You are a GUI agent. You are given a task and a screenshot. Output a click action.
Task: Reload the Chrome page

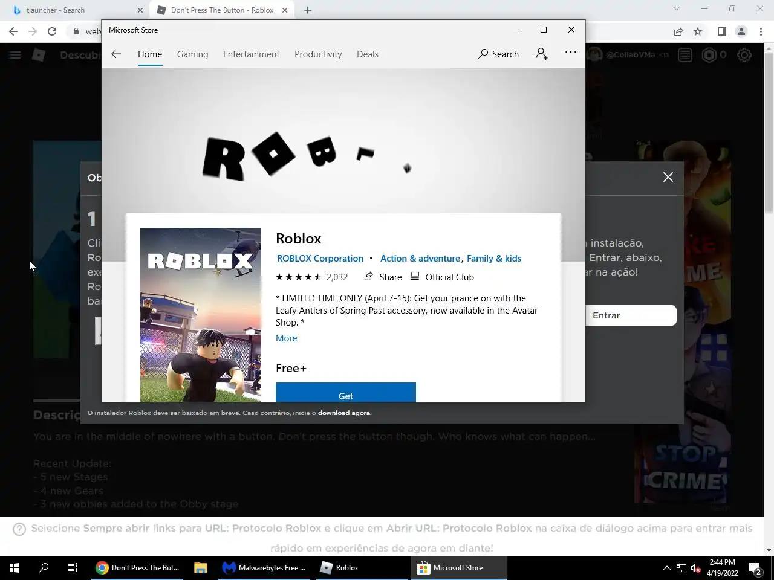(52, 31)
